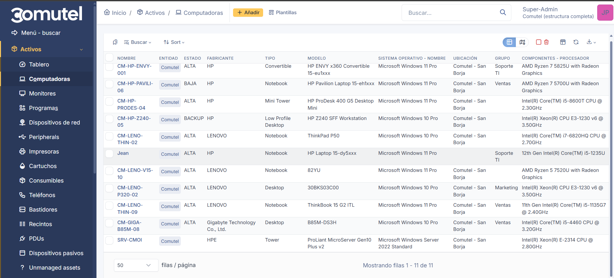Click 'Marketing' group cell
The image size is (614, 278).
coord(506,188)
